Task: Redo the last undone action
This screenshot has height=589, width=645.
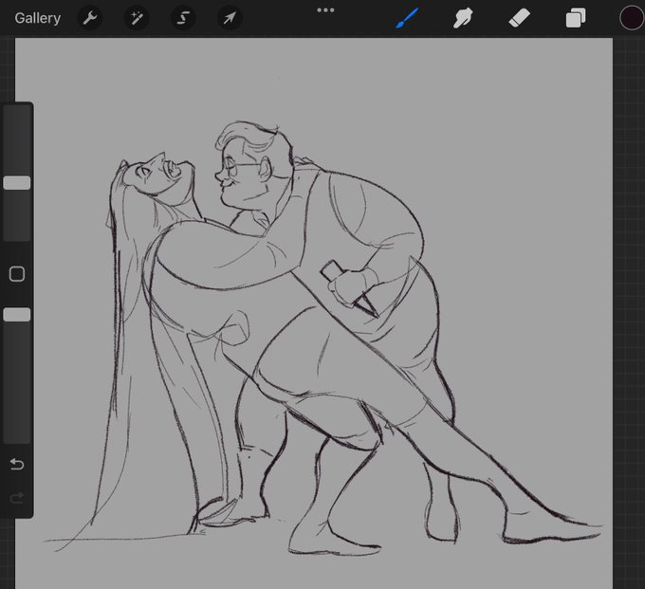Action: click(x=17, y=498)
